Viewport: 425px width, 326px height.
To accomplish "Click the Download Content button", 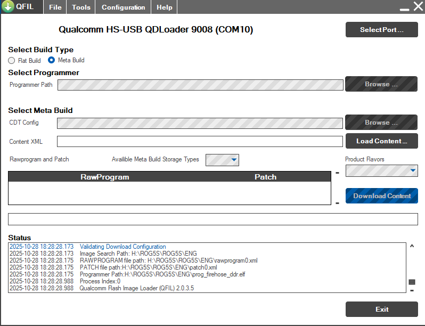I will click(382, 195).
